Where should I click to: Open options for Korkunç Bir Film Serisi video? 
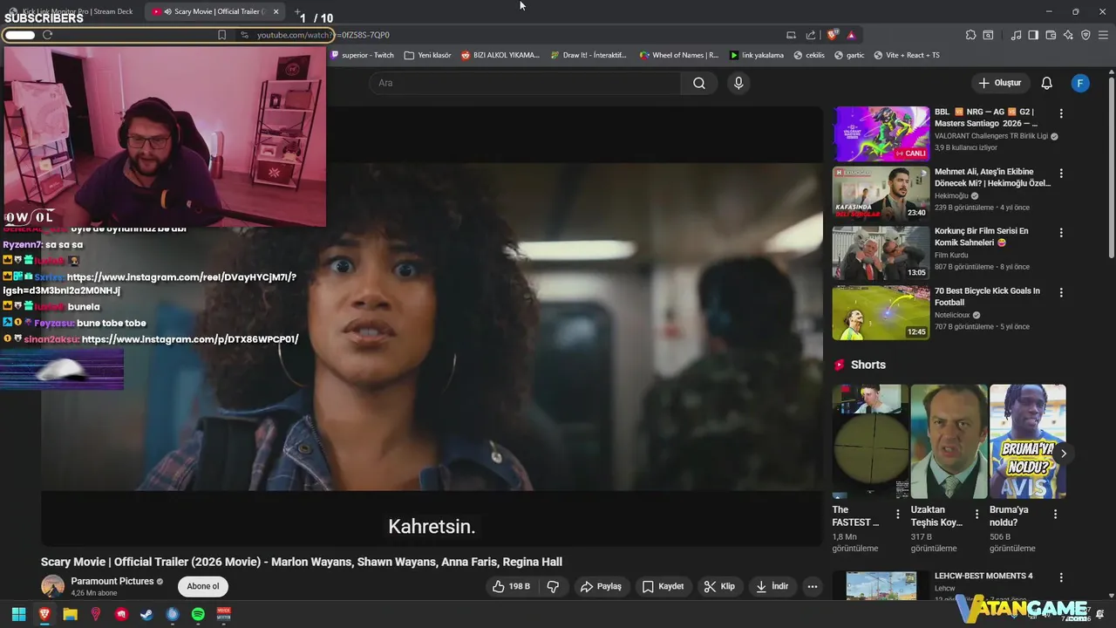coord(1061,233)
